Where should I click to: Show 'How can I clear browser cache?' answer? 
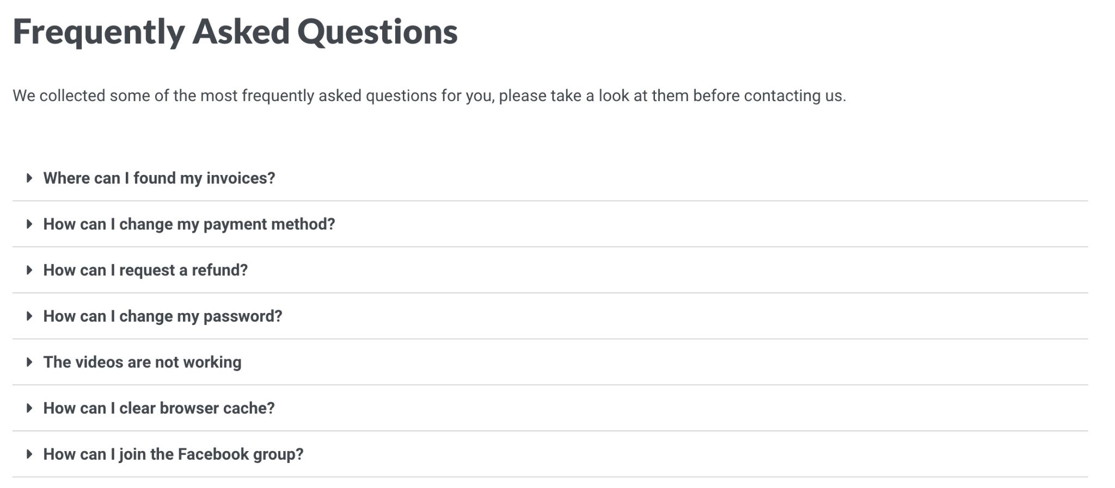158,408
